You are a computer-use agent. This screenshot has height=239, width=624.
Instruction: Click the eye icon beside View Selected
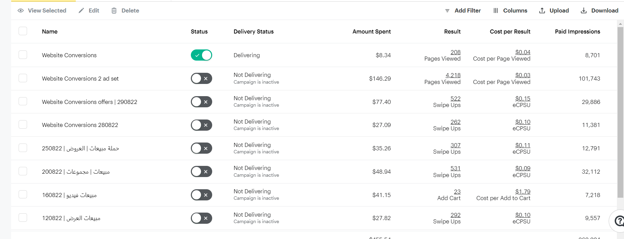[21, 10]
